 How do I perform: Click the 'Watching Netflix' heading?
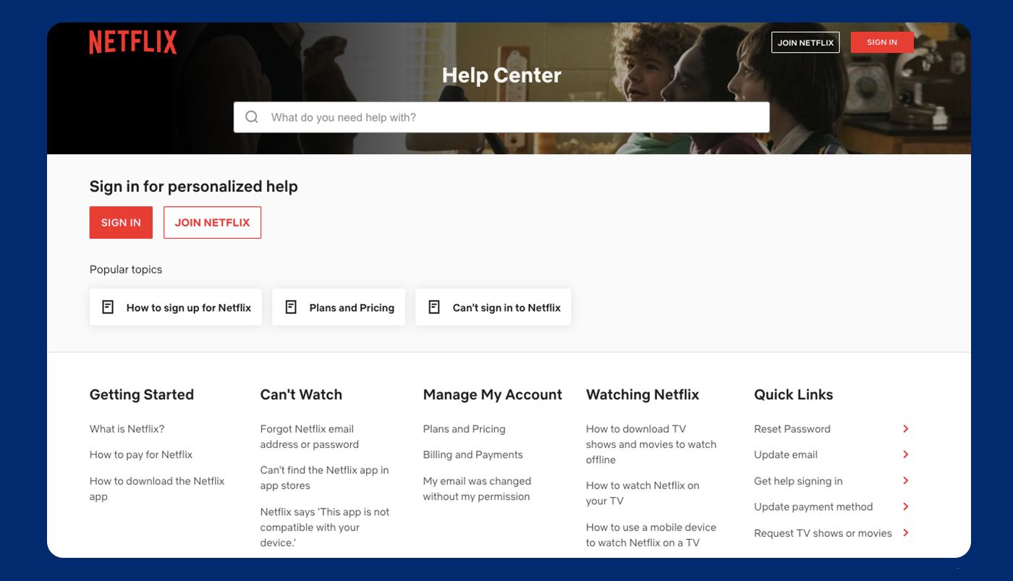643,394
